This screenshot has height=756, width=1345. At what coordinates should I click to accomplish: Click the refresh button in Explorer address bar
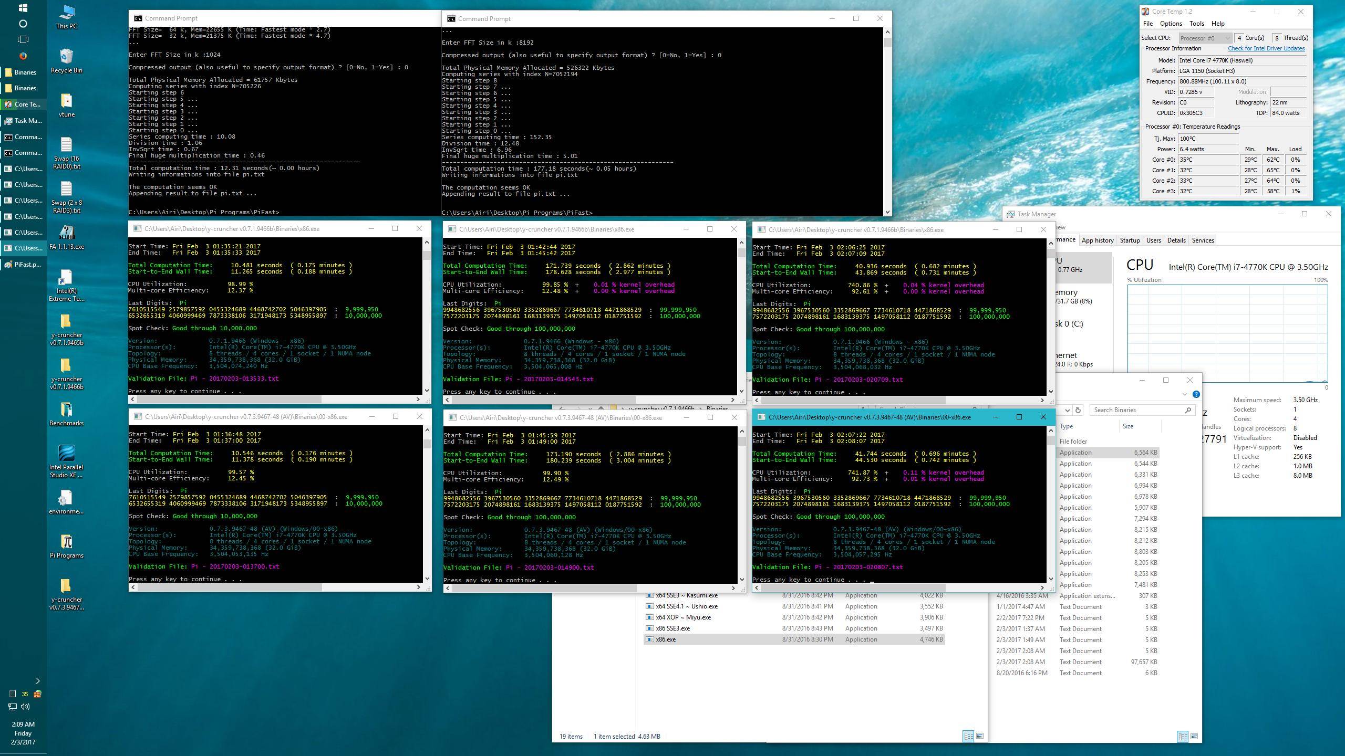click(x=1078, y=410)
